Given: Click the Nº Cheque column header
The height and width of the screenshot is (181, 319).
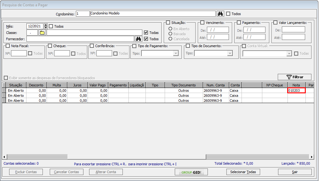Looking at the screenshot, I should point(275,85).
